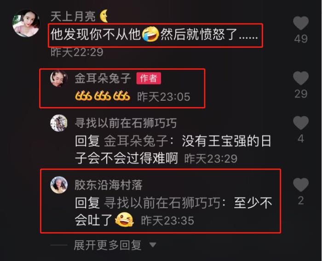The height and width of the screenshot is (261, 322).
Task: Expand more replies with 展开更多回复
Action: pyautogui.click(x=108, y=245)
